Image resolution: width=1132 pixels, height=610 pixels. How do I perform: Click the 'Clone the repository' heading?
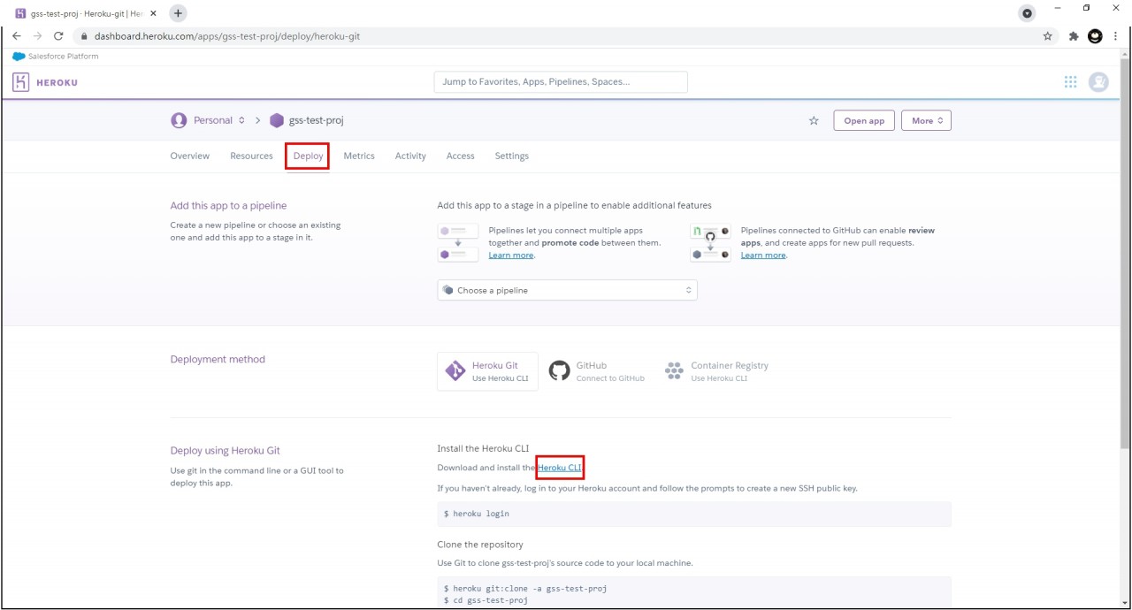[480, 545]
